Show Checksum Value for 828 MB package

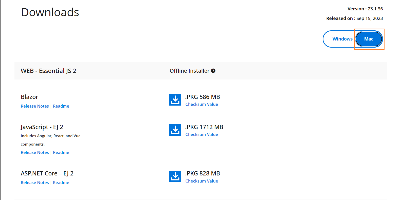[202, 181]
